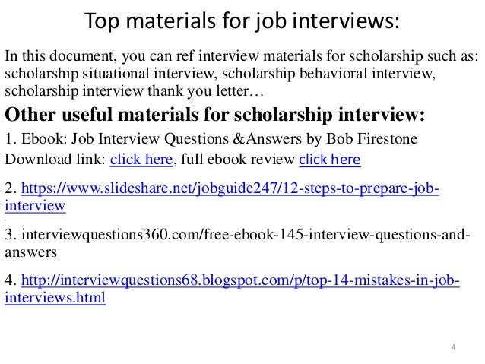485x364 pixels.
Task: Click the 'interviews.html' wrapped link text
Action: point(55,298)
